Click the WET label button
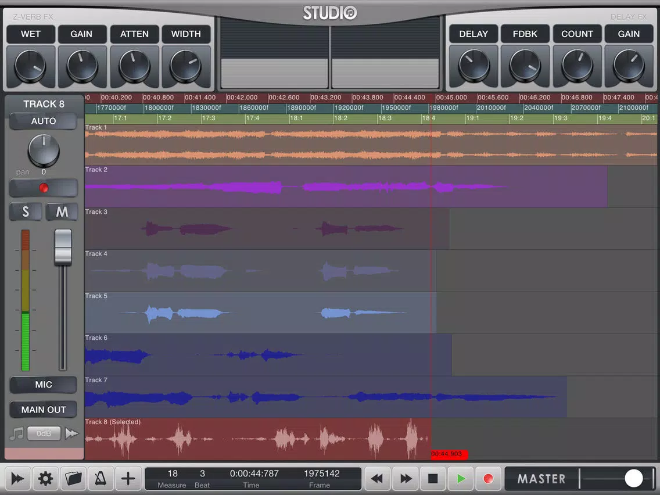The image size is (660, 495). click(x=31, y=34)
